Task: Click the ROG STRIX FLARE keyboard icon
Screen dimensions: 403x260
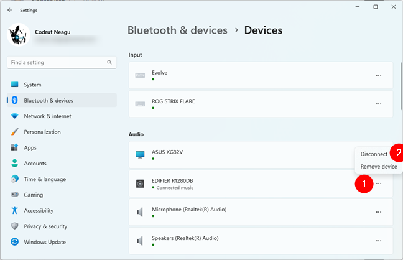Action: tap(140, 104)
